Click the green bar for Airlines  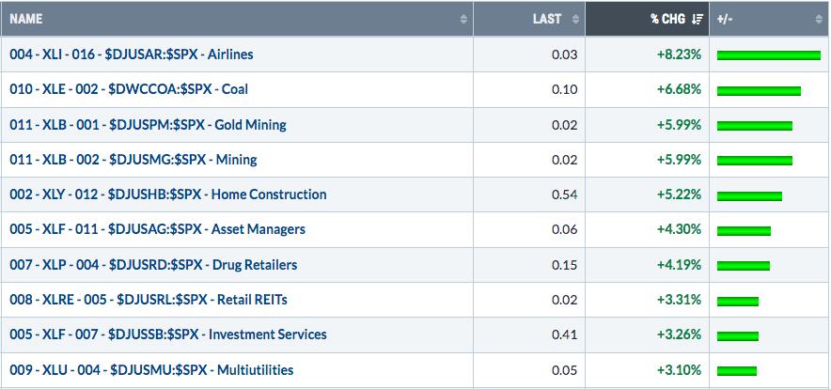point(768,55)
